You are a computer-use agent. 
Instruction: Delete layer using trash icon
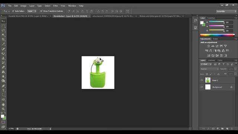click(x=232, y=129)
